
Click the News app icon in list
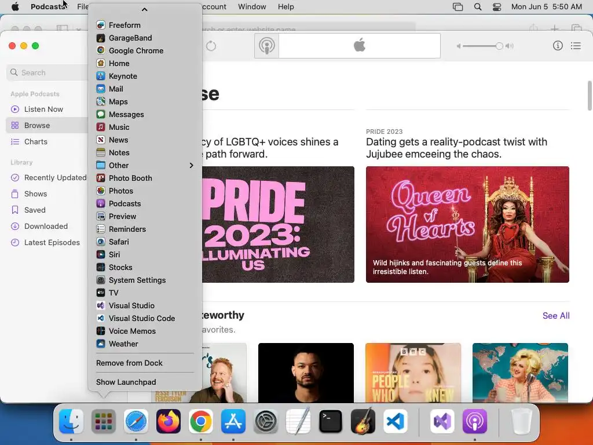[x=101, y=140]
